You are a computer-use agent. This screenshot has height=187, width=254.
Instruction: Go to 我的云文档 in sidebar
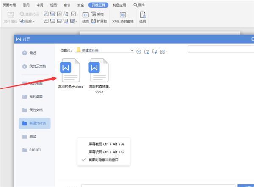37,66
